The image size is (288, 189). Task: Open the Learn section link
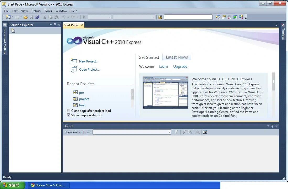pos(164,67)
